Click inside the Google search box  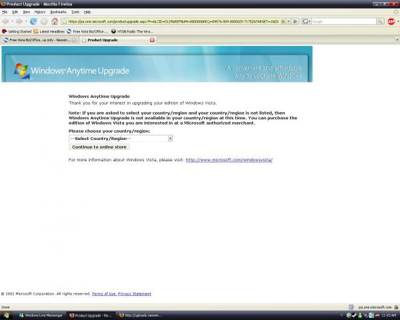[344, 21]
